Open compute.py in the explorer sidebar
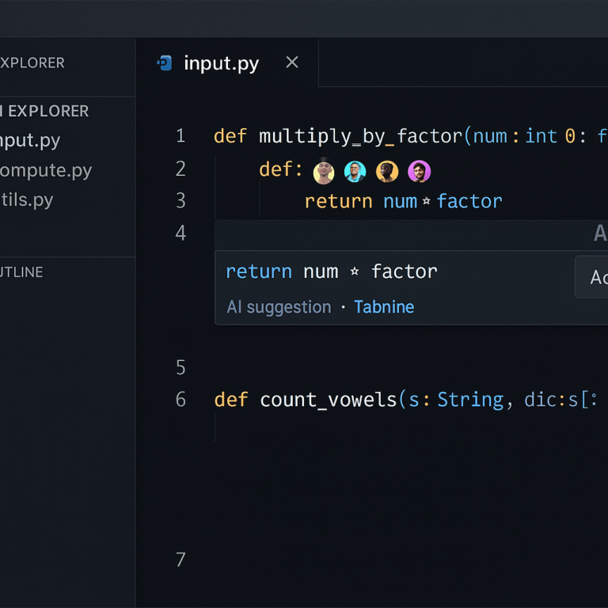Screen dimensions: 608x608 point(46,170)
